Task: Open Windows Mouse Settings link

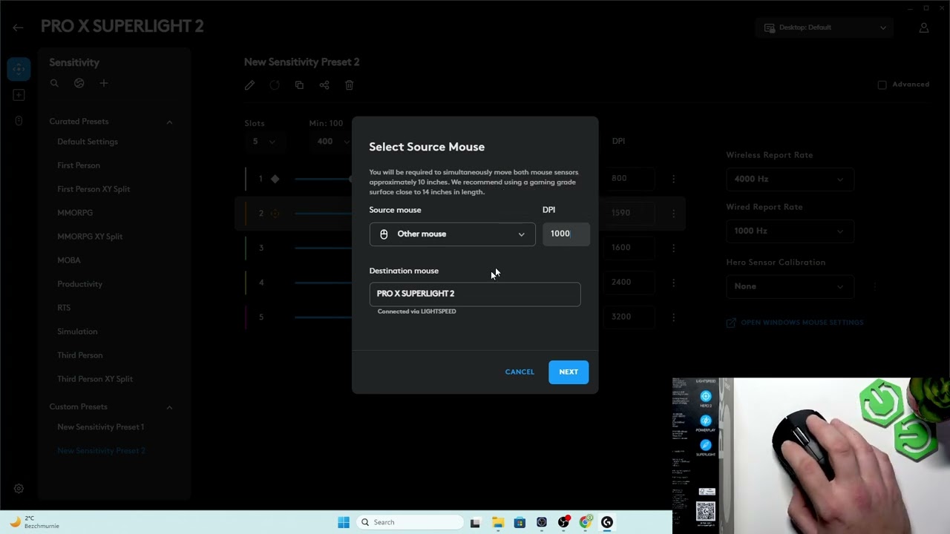Action: pyautogui.click(x=795, y=323)
